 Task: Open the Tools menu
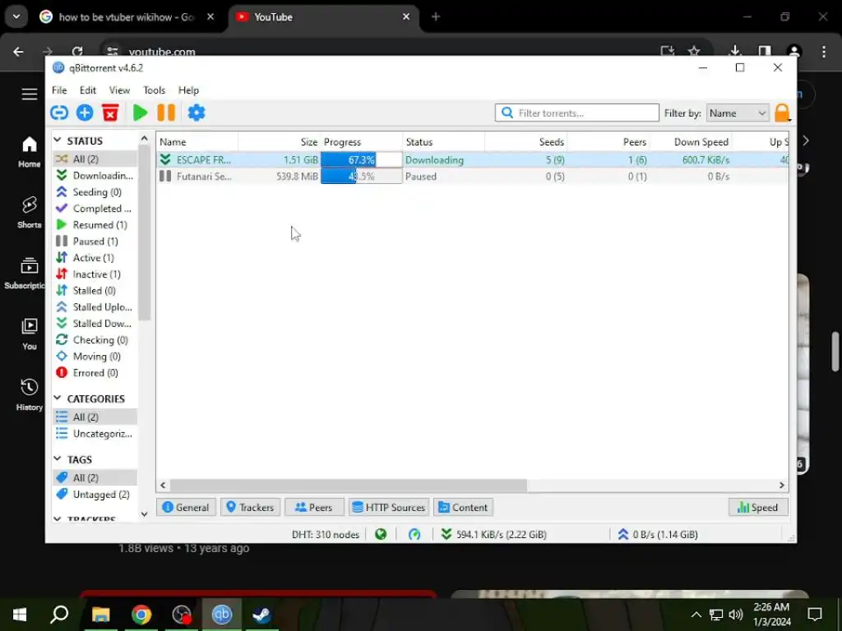154,90
